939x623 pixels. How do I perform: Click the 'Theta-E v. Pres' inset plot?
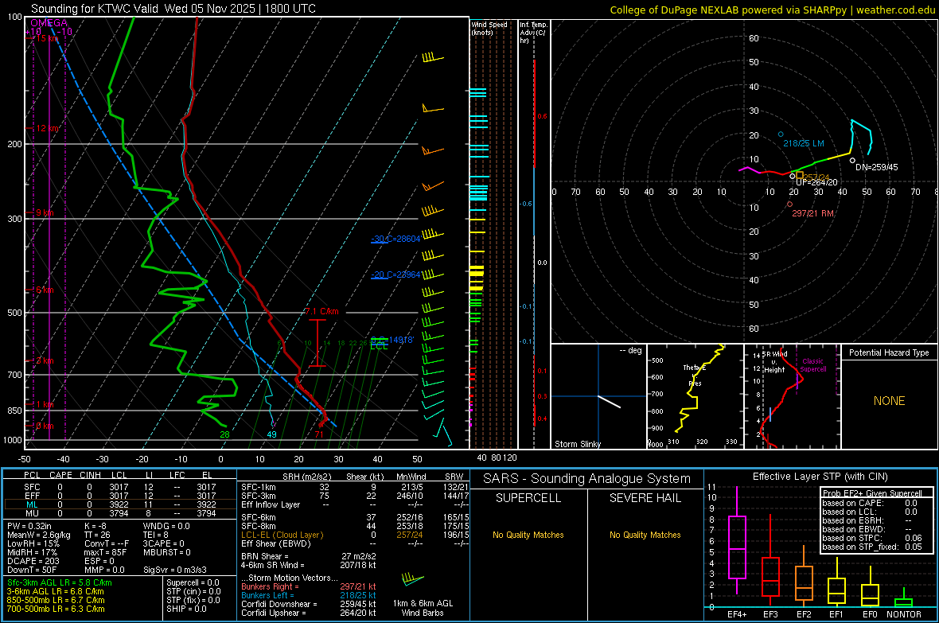tap(695, 396)
